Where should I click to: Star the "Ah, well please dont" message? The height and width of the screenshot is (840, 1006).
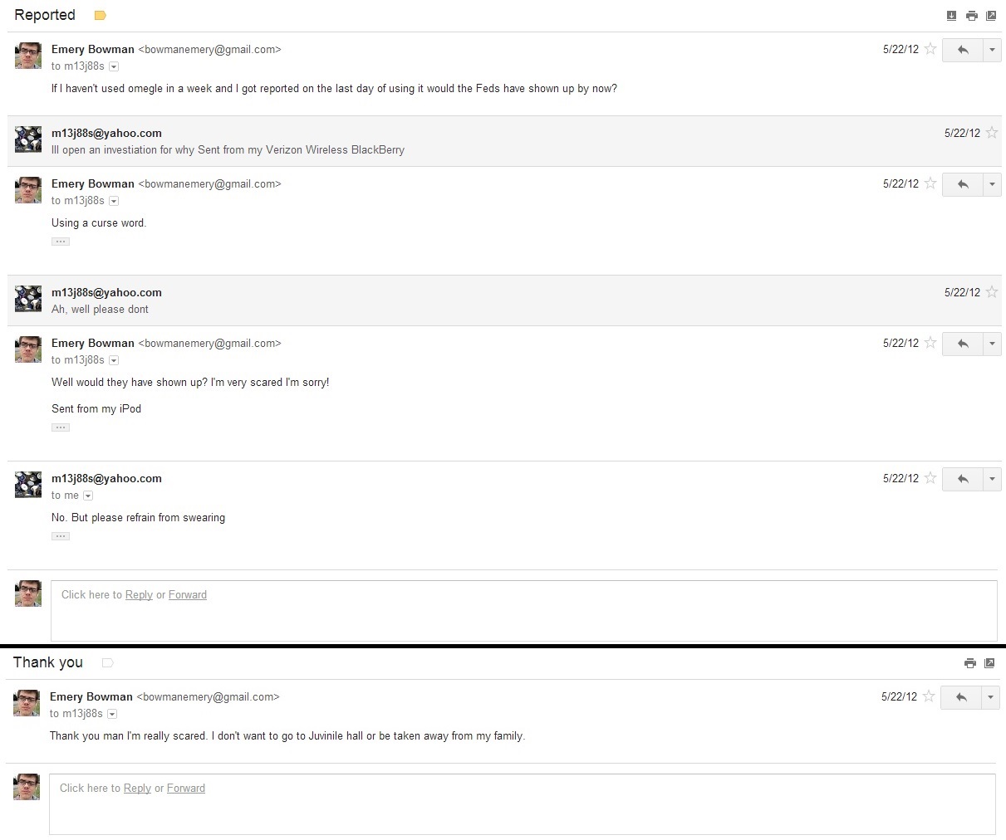pos(992,292)
